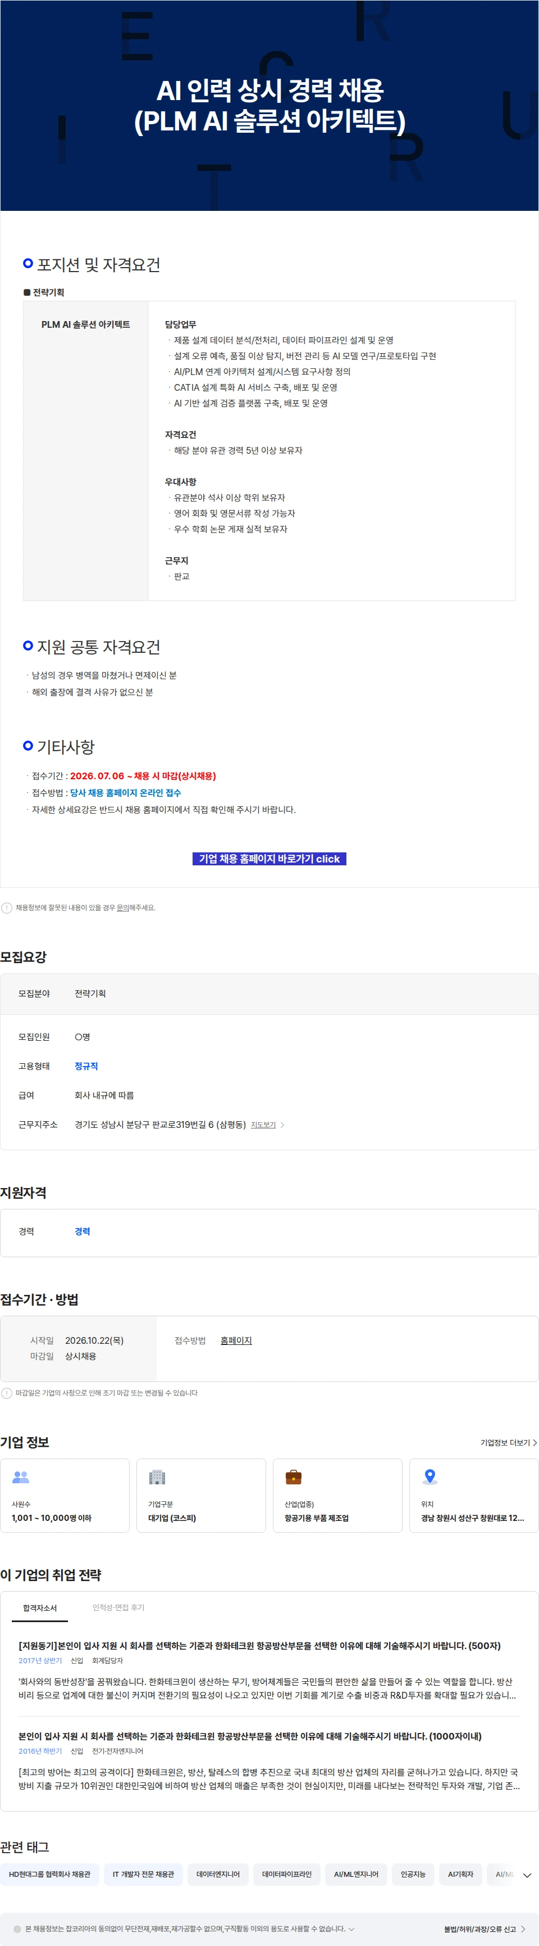Click the info icon in the copyright notice

17,1928
